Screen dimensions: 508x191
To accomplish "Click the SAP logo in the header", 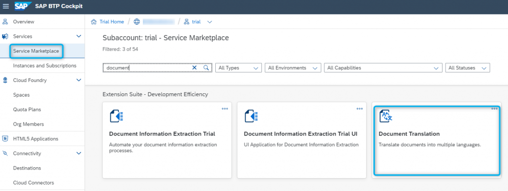I will (23, 6).
